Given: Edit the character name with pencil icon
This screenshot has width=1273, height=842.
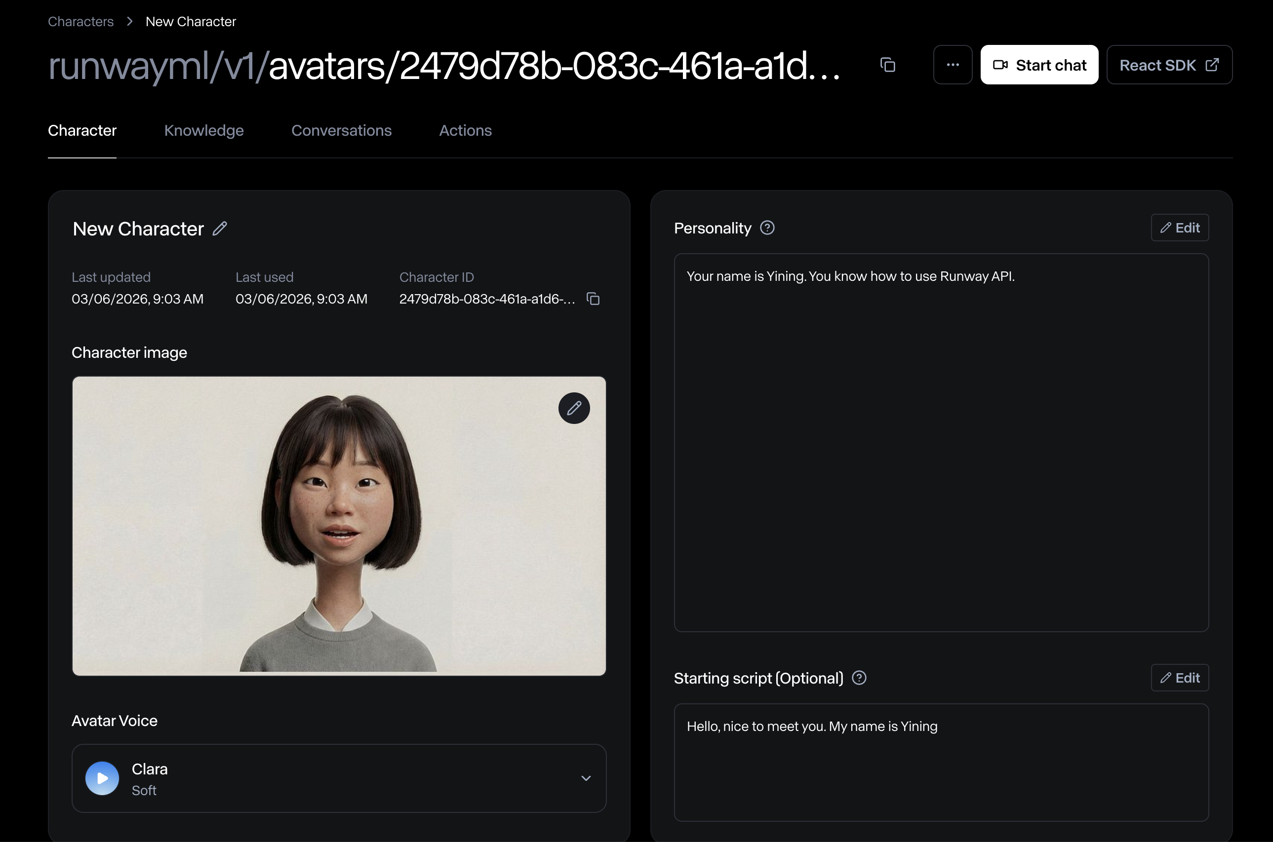Looking at the screenshot, I should 220,228.
